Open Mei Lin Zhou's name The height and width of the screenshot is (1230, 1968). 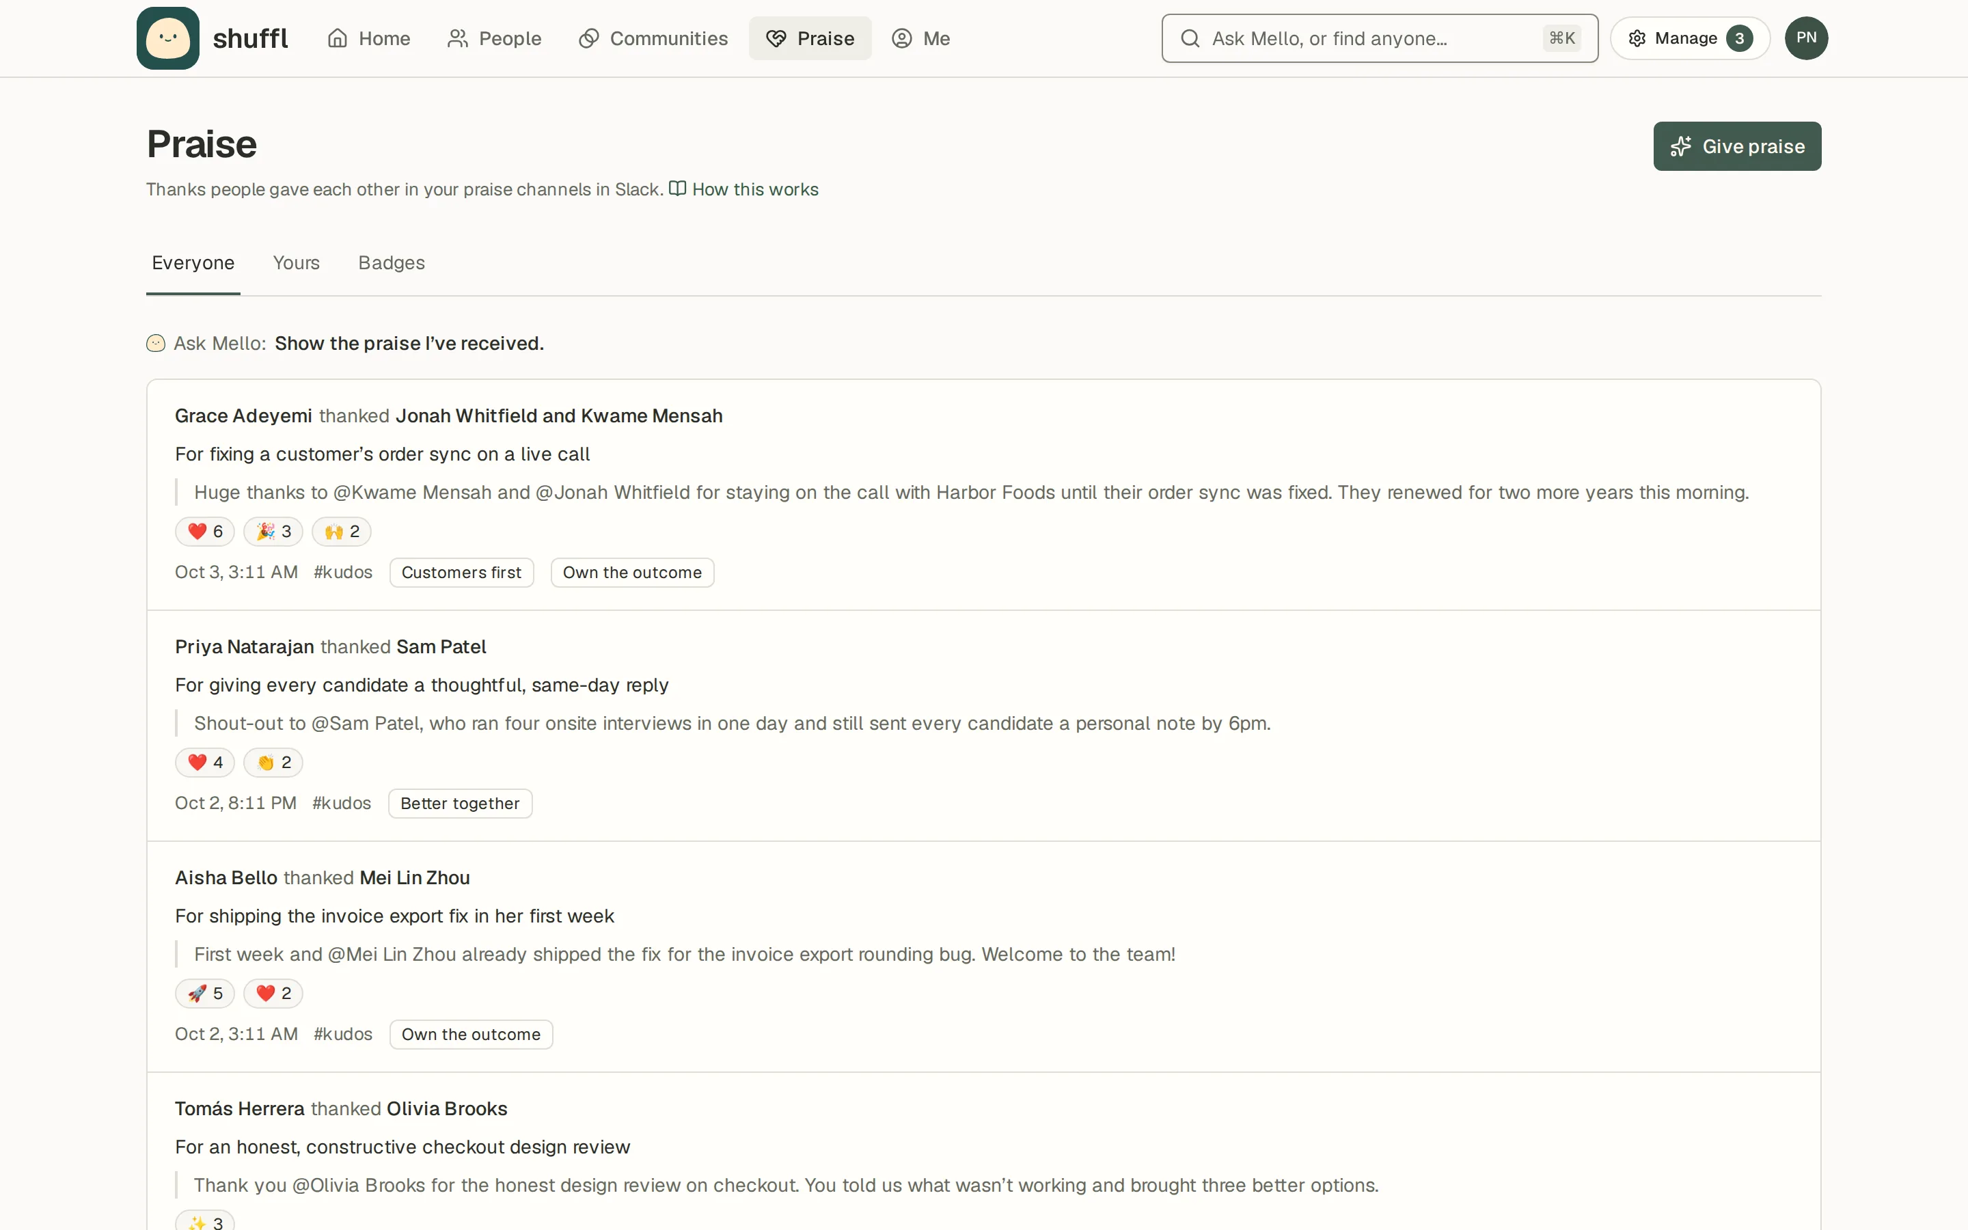pos(415,878)
